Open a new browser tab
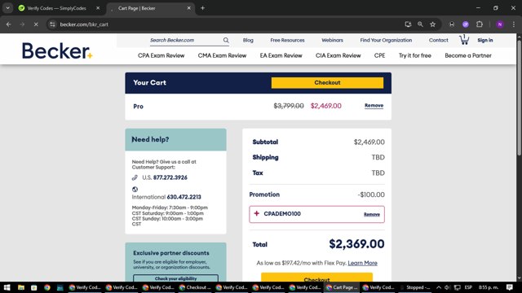Image resolution: width=522 pixels, height=293 pixels. [x=202, y=8]
